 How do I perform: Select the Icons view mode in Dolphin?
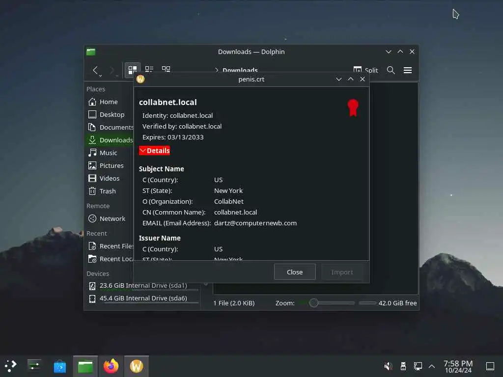coord(133,70)
